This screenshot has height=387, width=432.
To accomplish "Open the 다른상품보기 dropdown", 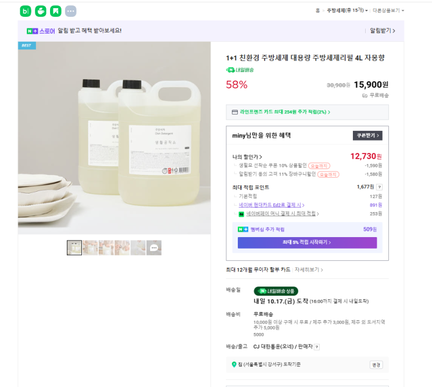I will point(388,10).
